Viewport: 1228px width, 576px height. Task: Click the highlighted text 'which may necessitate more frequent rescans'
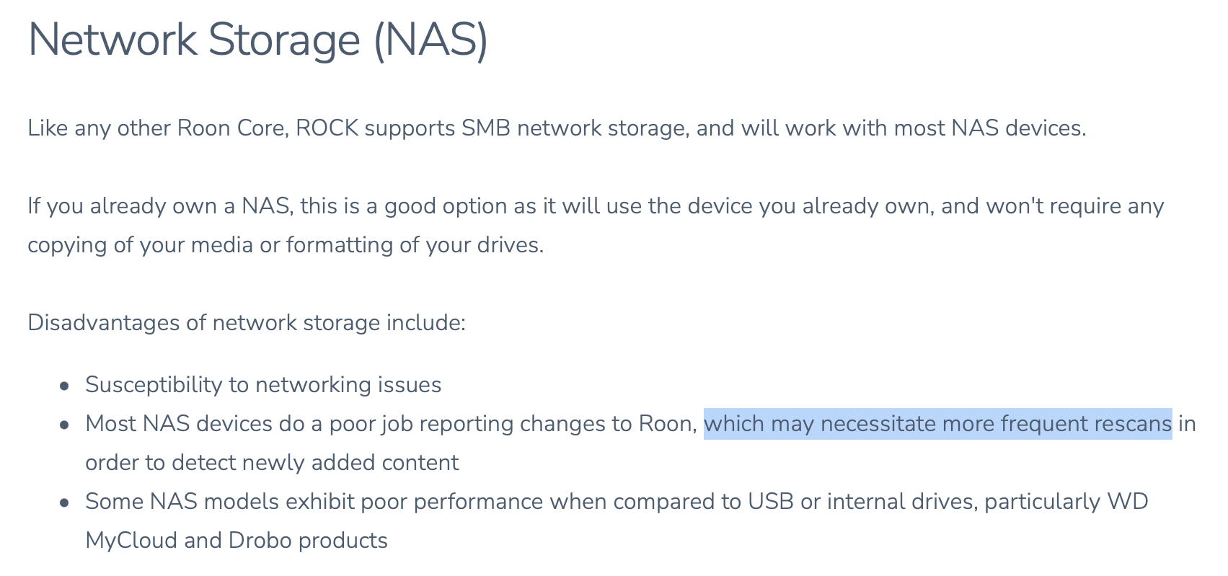(x=937, y=424)
